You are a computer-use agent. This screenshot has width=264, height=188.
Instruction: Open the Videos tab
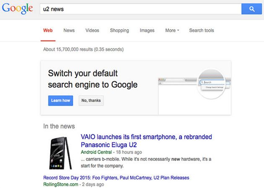(x=92, y=30)
